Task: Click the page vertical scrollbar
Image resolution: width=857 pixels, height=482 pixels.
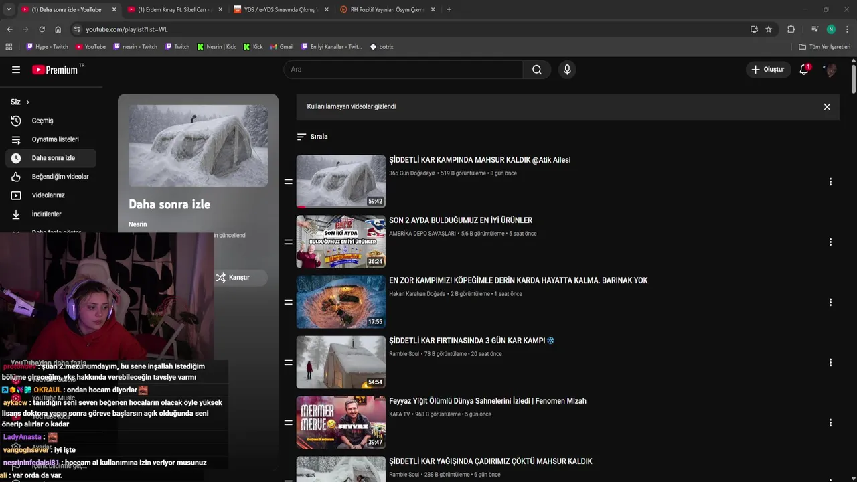Action: (x=853, y=78)
